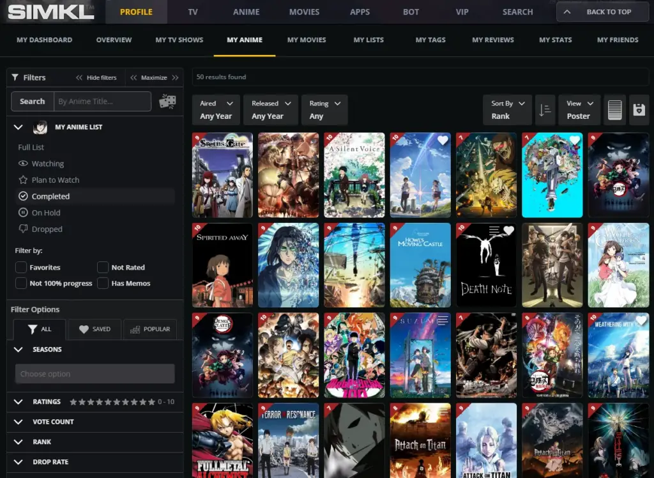Open the My Stats page
Image resolution: width=654 pixels, height=478 pixels.
click(555, 40)
